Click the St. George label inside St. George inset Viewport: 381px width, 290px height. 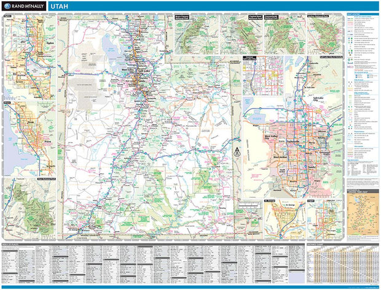pos(290,205)
